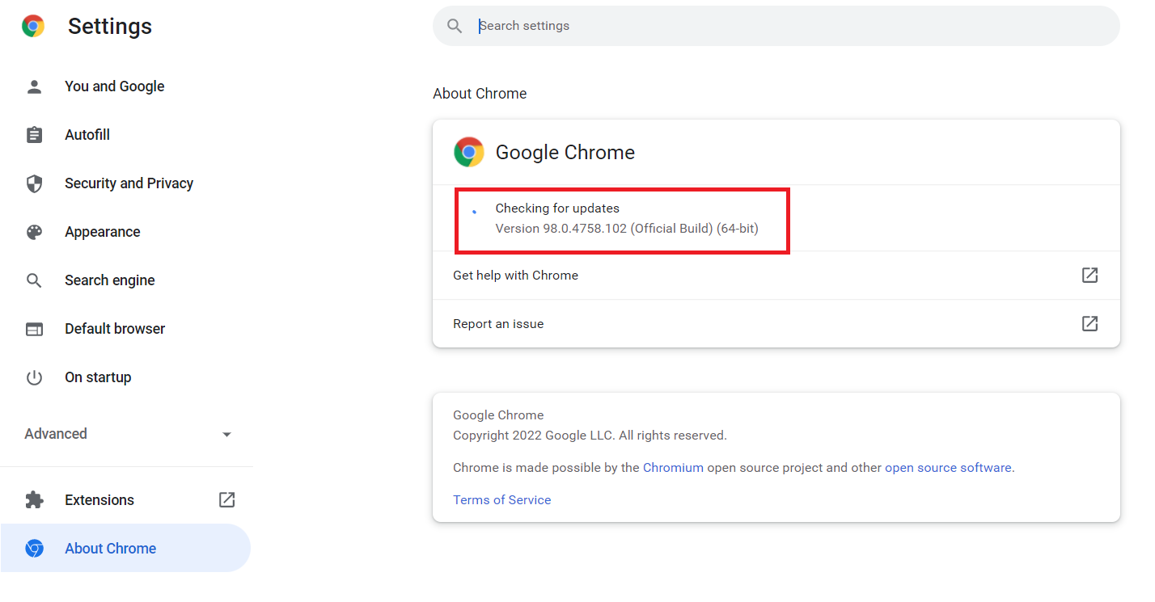Click the Version 98.0.4758.102 text
This screenshot has height=602, width=1155.
(627, 228)
